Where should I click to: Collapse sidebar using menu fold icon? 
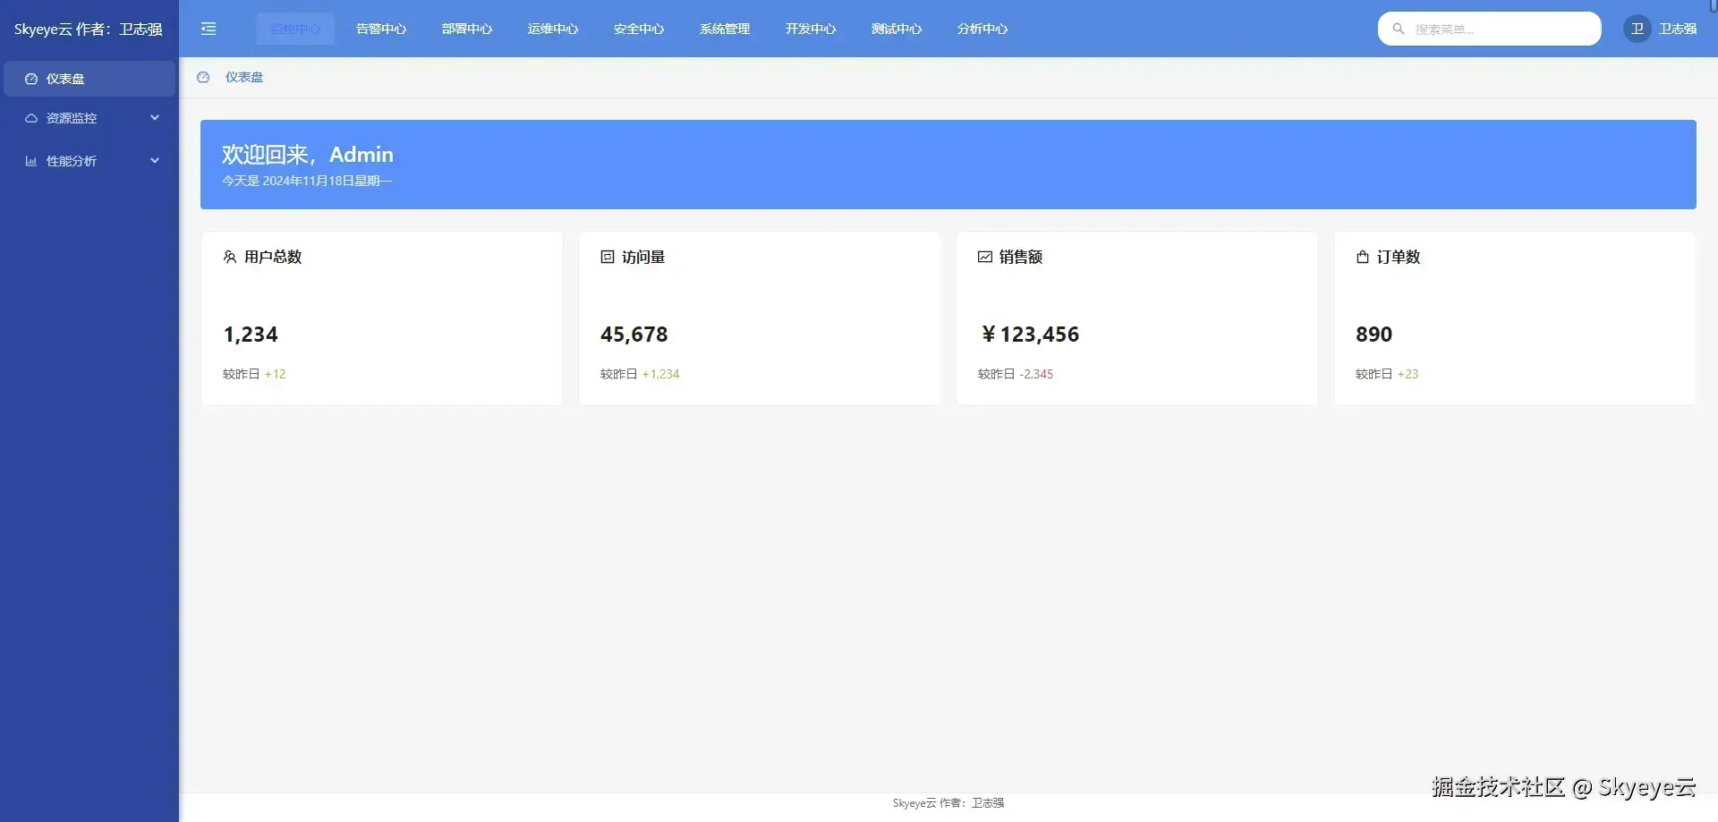pyautogui.click(x=208, y=29)
